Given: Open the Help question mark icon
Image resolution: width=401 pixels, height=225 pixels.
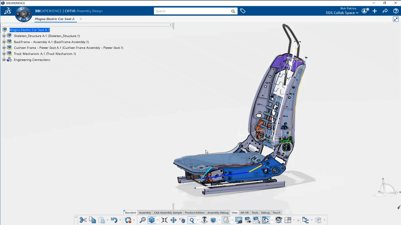Looking at the screenshot, I should [x=396, y=11].
